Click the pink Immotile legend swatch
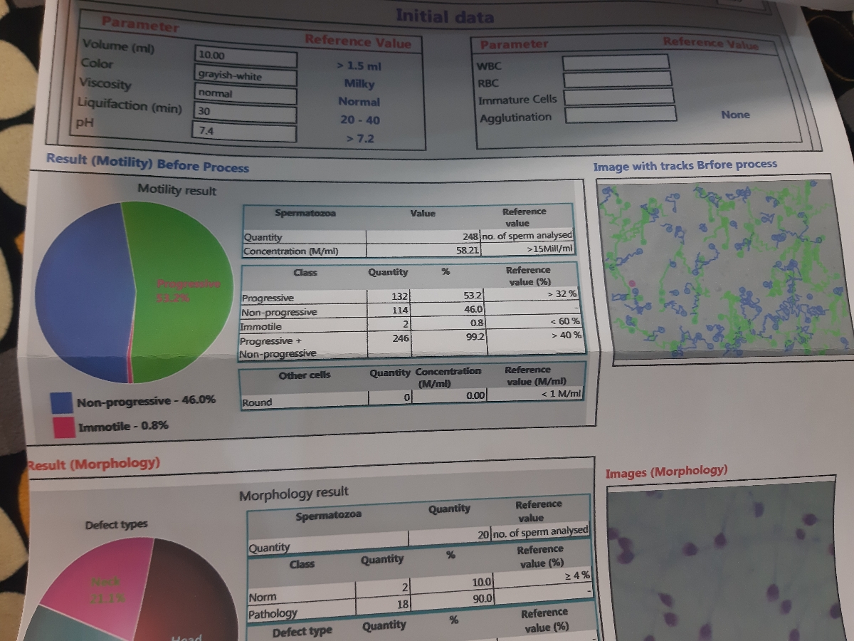 pyautogui.click(x=63, y=427)
